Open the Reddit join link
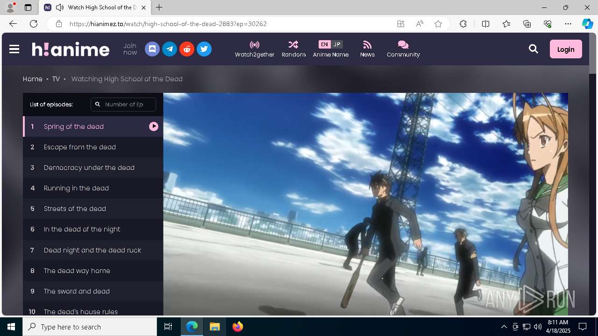The width and height of the screenshot is (598, 336). [187, 49]
